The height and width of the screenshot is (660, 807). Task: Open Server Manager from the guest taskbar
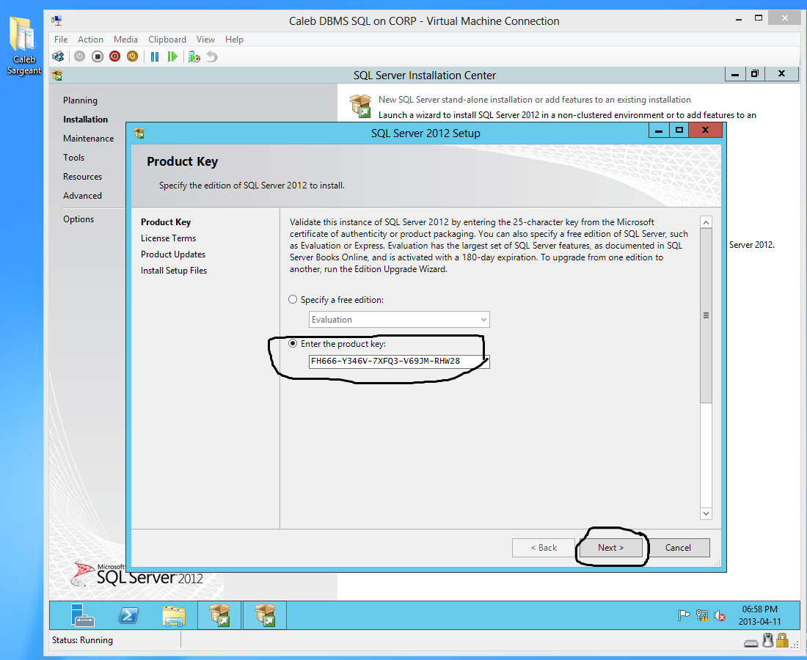[82, 615]
